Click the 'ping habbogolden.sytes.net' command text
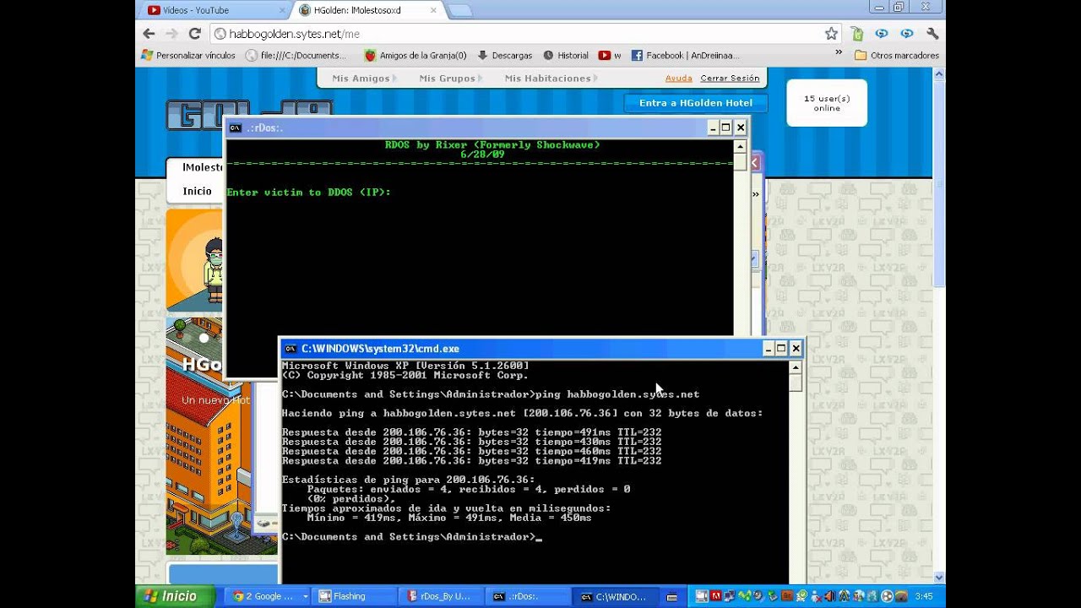Image resolution: width=1081 pixels, height=608 pixels. pos(617,394)
